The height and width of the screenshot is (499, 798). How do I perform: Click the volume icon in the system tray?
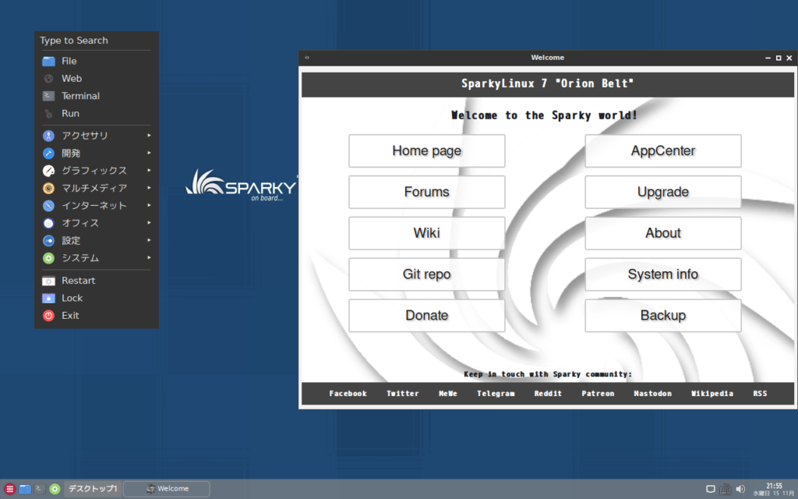[740, 489]
